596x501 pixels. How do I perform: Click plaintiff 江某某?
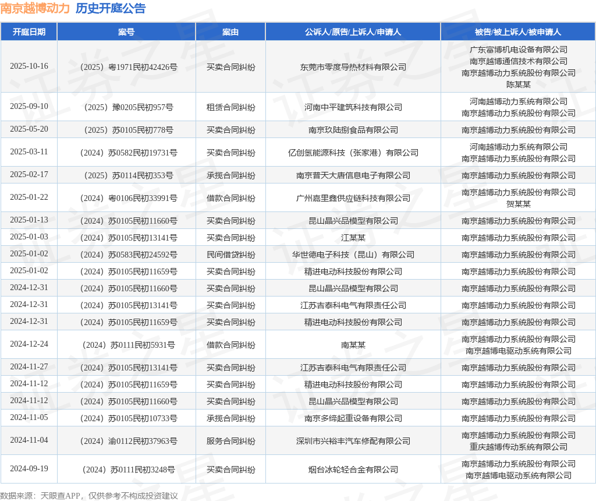[x=353, y=238]
